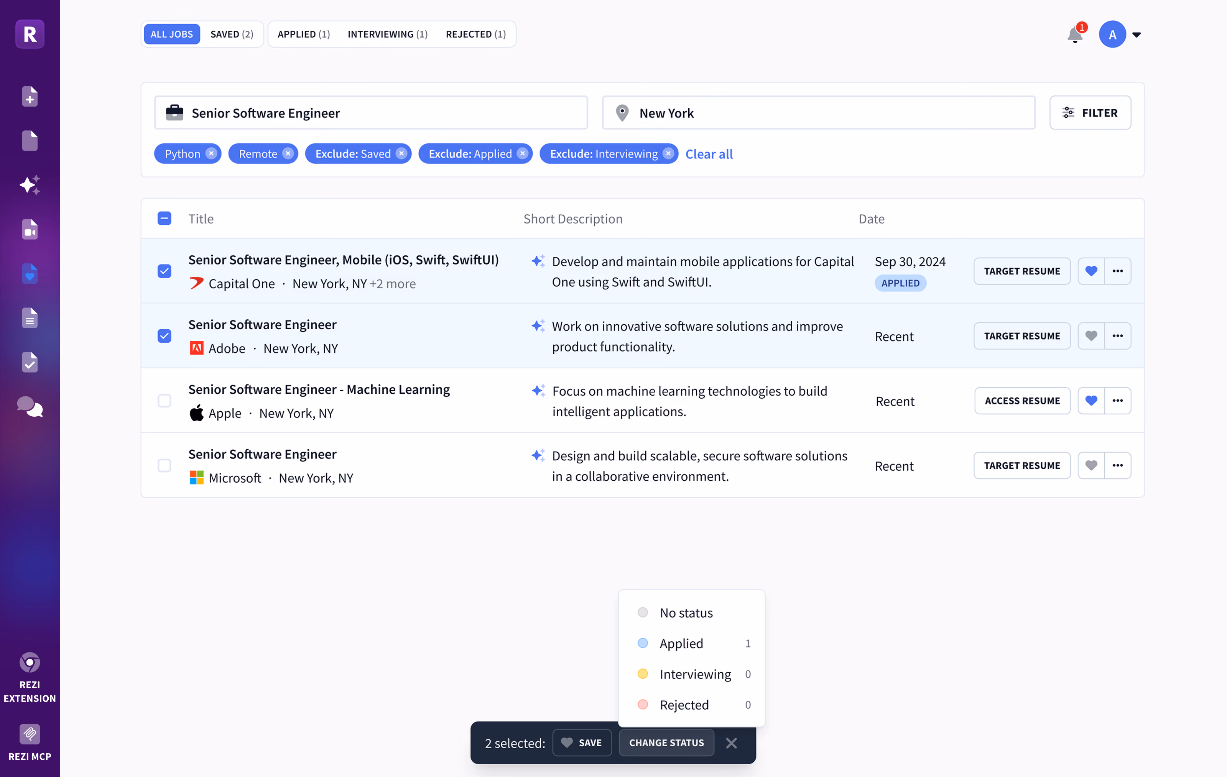Click the job title search field
This screenshot has width=1227, height=777.
click(x=371, y=113)
